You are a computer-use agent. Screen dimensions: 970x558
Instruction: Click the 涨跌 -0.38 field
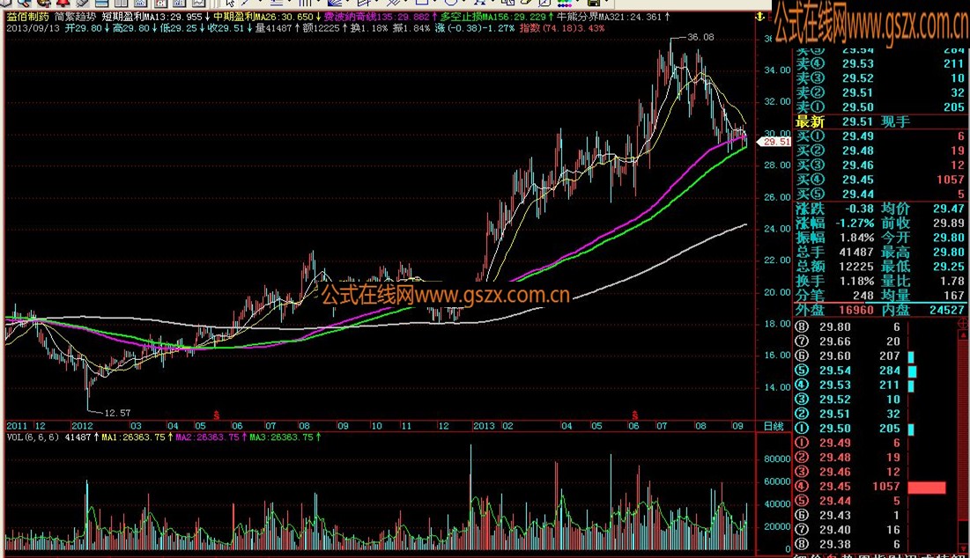click(x=835, y=209)
